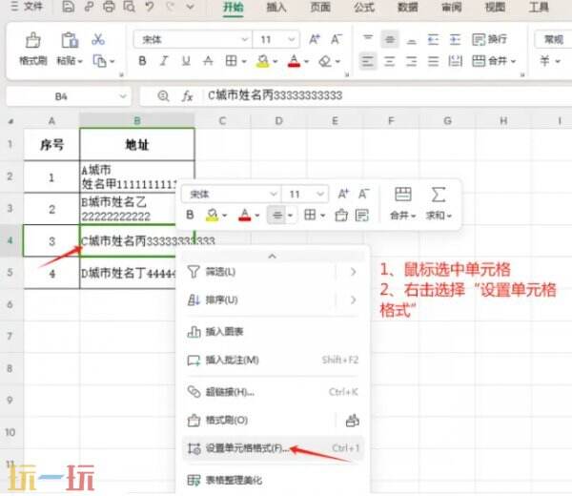Click the Clear format eraser icon
The image size is (572, 496).
pos(325,61)
